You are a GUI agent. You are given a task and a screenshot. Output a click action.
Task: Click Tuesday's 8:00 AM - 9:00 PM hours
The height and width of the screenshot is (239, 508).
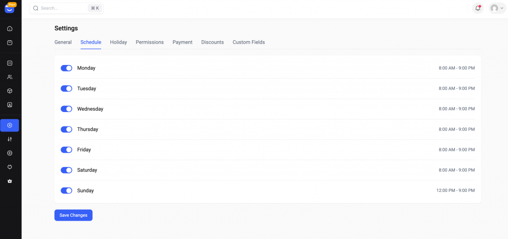coord(457,88)
